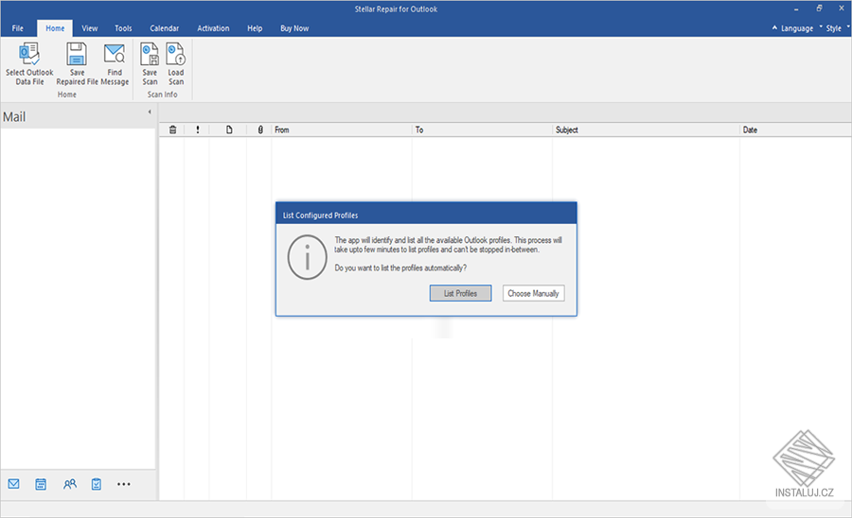
Task: Switch to the Tools tab
Action: coord(123,28)
